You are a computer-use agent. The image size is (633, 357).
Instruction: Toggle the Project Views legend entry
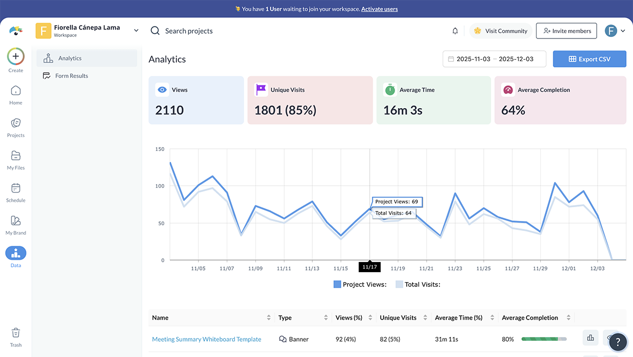pos(360,284)
